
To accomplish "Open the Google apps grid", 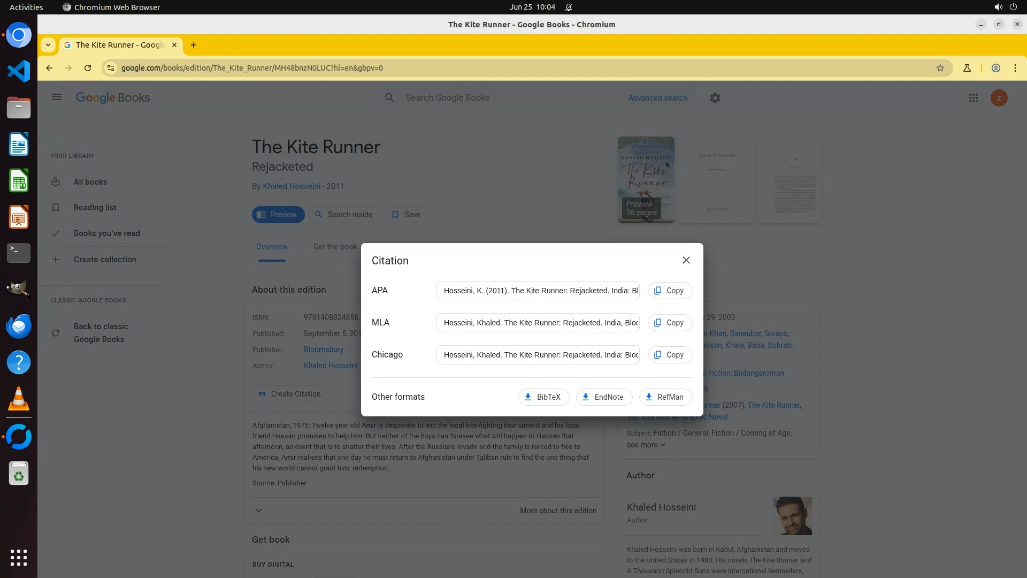I will 973,98.
